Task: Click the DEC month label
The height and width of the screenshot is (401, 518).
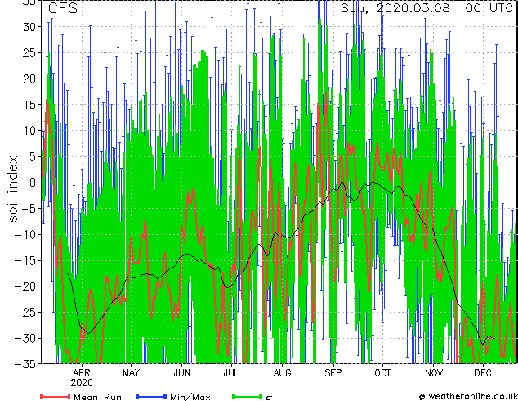Action: click(483, 373)
